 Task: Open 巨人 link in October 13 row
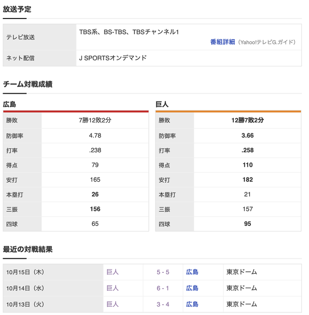(112, 304)
